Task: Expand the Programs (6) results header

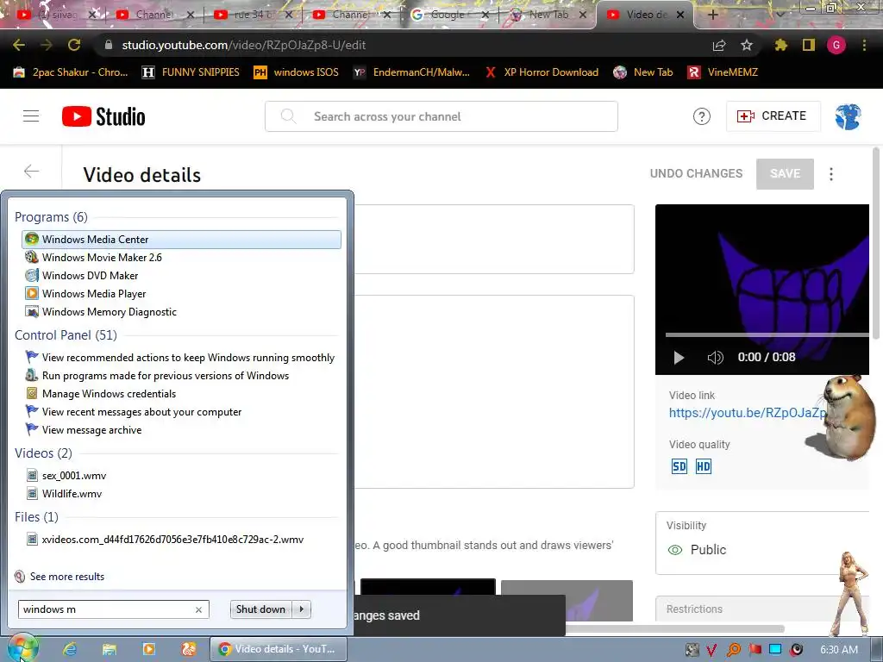Action: (x=51, y=216)
